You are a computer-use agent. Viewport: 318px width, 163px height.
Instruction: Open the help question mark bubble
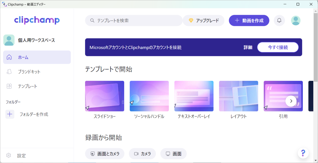(x=303, y=153)
